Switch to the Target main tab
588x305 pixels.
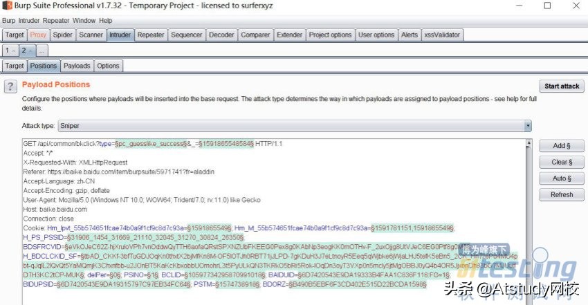(x=15, y=35)
